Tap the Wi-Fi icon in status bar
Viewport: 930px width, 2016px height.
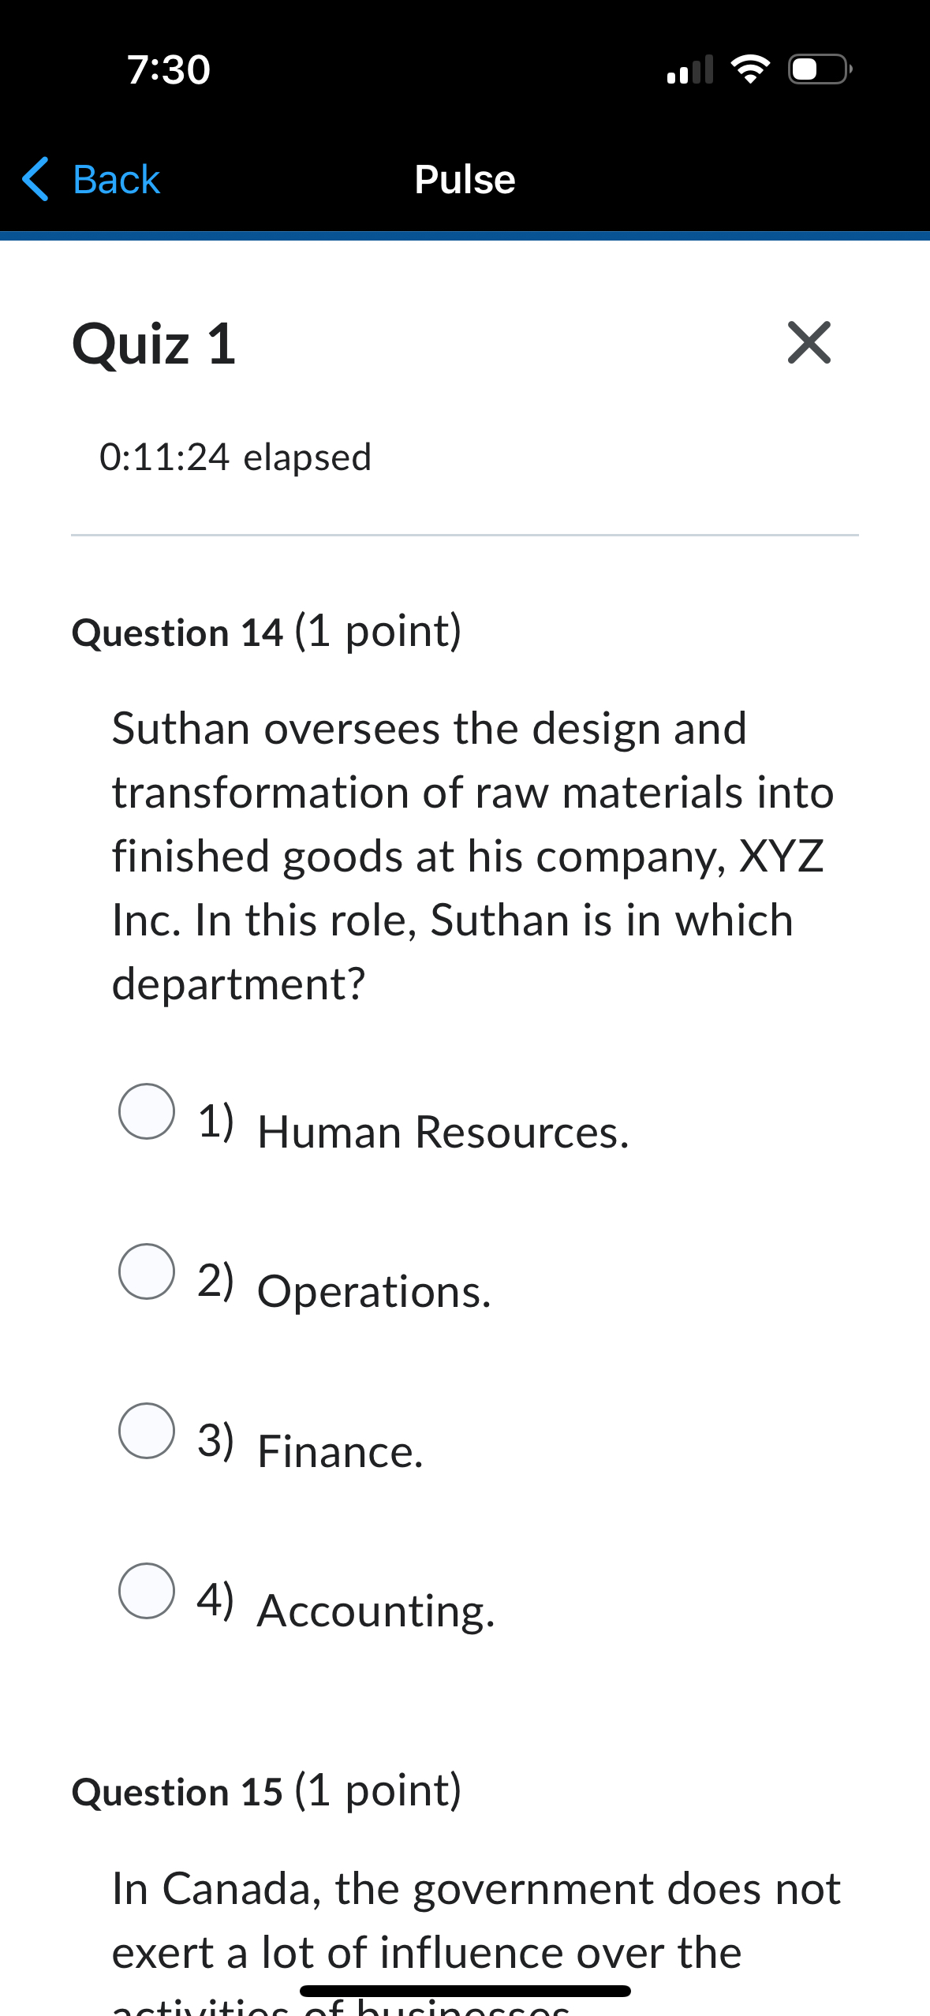tap(750, 69)
